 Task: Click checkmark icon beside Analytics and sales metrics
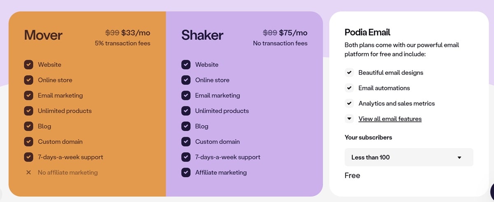tap(349, 103)
